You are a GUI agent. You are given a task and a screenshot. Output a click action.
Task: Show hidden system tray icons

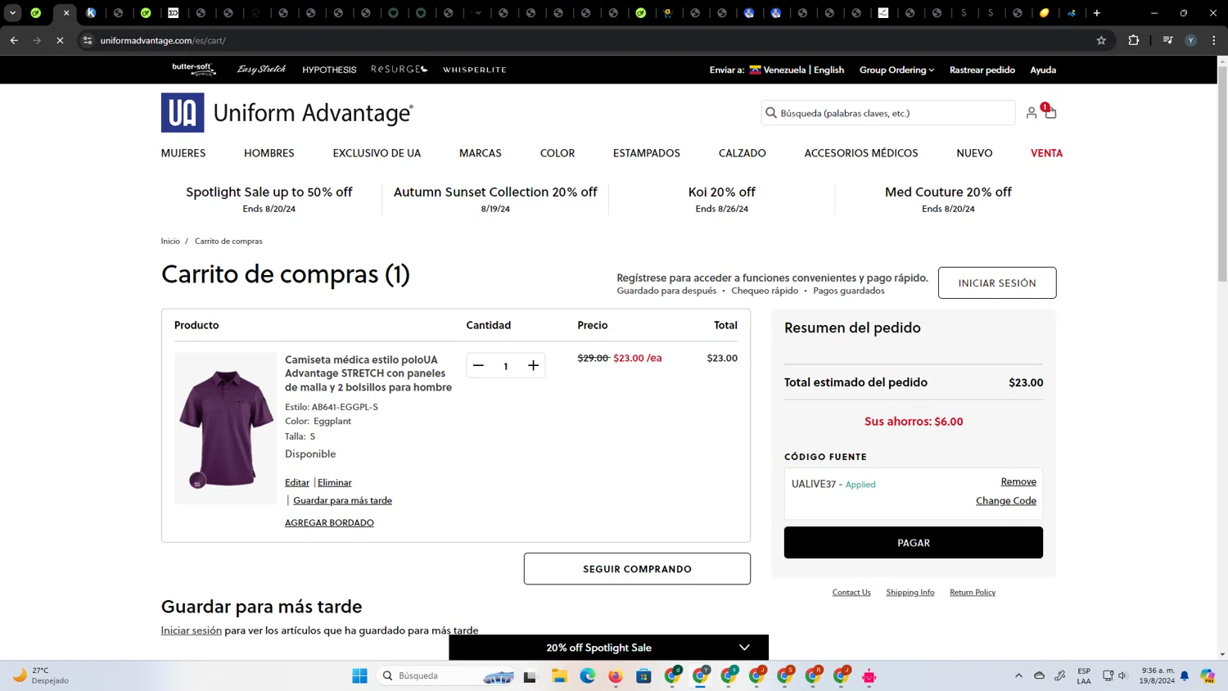(x=1018, y=675)
